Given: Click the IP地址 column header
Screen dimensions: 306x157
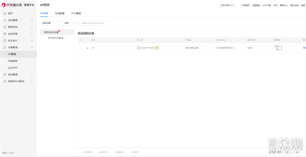Looking at the screenshot, I should click(x=188, y=40).
